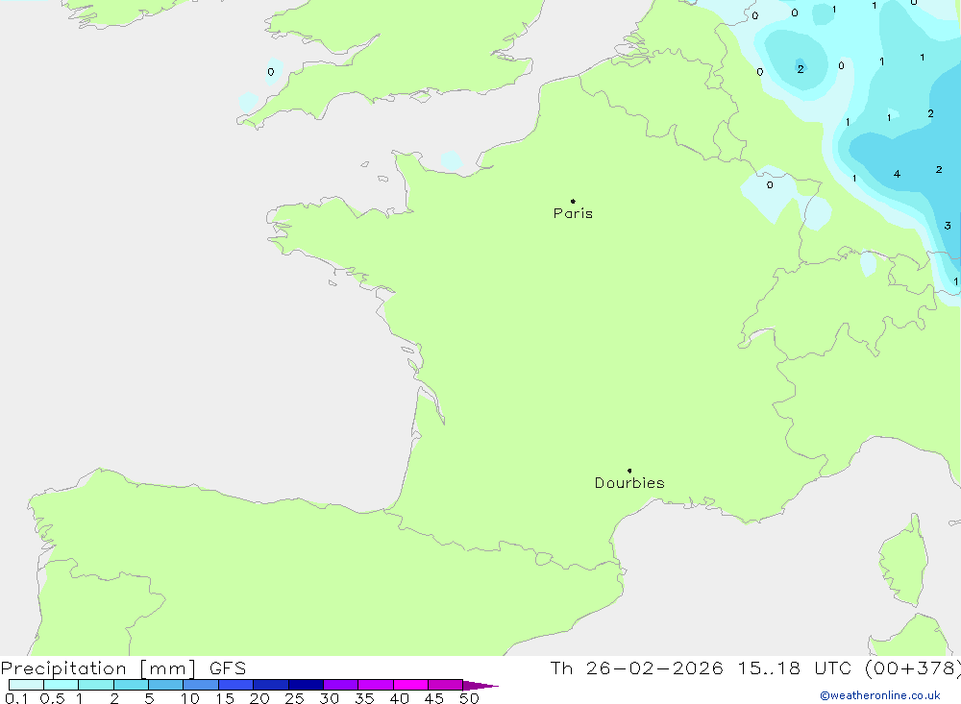Select the Dourbies map label
This screenshot has width=961, height=704.
(629, 483)
